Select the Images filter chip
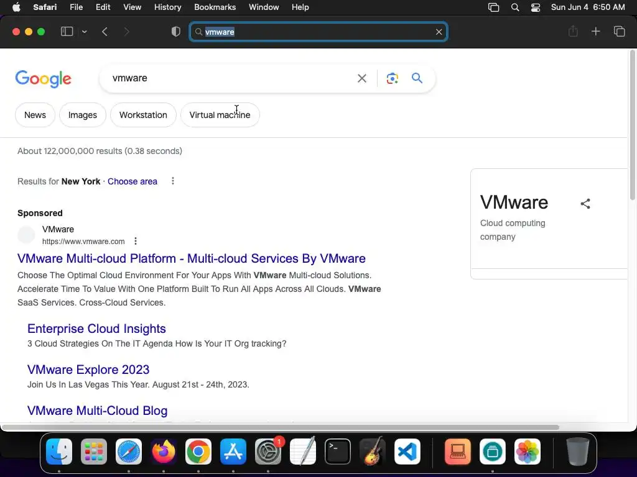Screen dimensions: 637x477 coord(83,115)
